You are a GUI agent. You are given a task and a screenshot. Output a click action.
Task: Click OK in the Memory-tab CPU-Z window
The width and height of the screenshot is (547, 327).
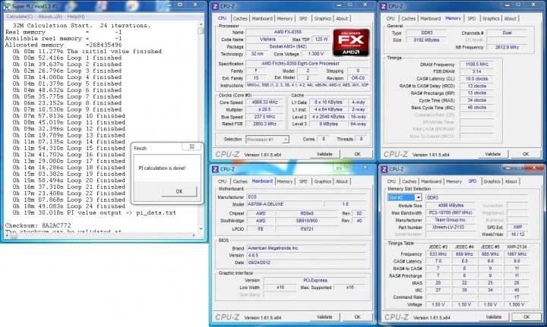click(x=526, y=154)
